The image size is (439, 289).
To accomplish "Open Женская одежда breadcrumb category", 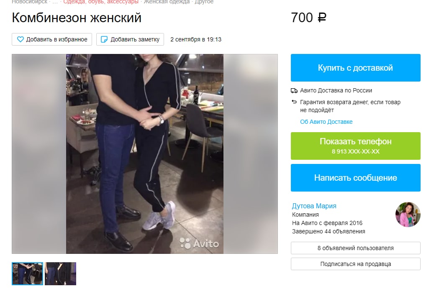I will click(167, 2).
